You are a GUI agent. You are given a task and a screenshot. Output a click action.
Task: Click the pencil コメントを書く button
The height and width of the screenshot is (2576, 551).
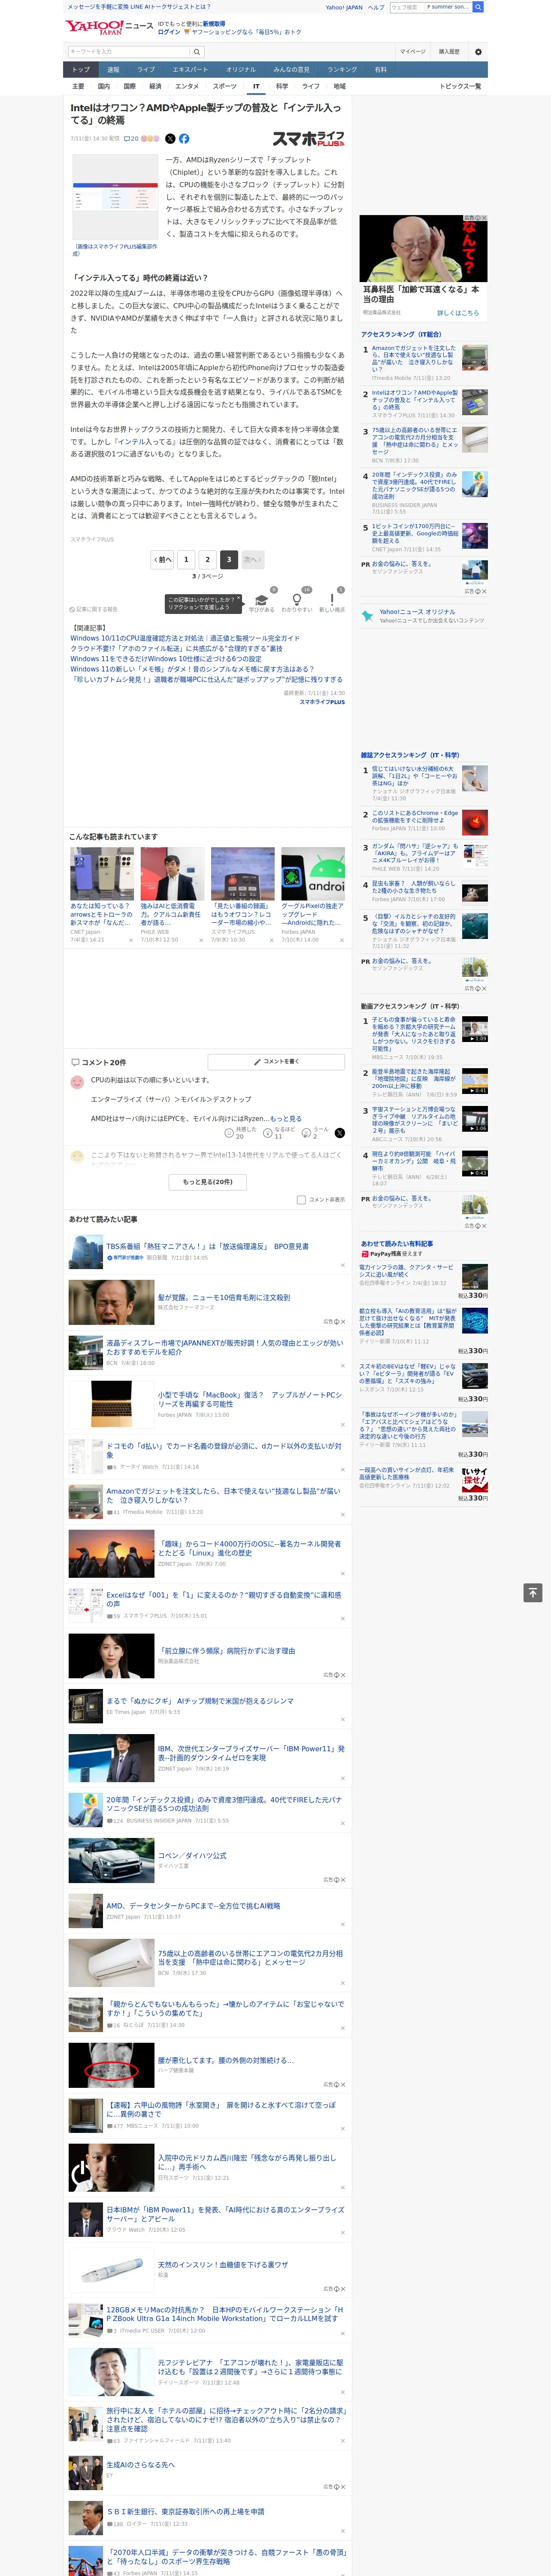[x=276, y=1062]
